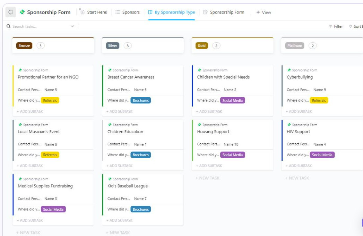The image size is (363, 236).
Task: Add subtask to Promotional Partner for an NGO
Action: coord(30,111)
